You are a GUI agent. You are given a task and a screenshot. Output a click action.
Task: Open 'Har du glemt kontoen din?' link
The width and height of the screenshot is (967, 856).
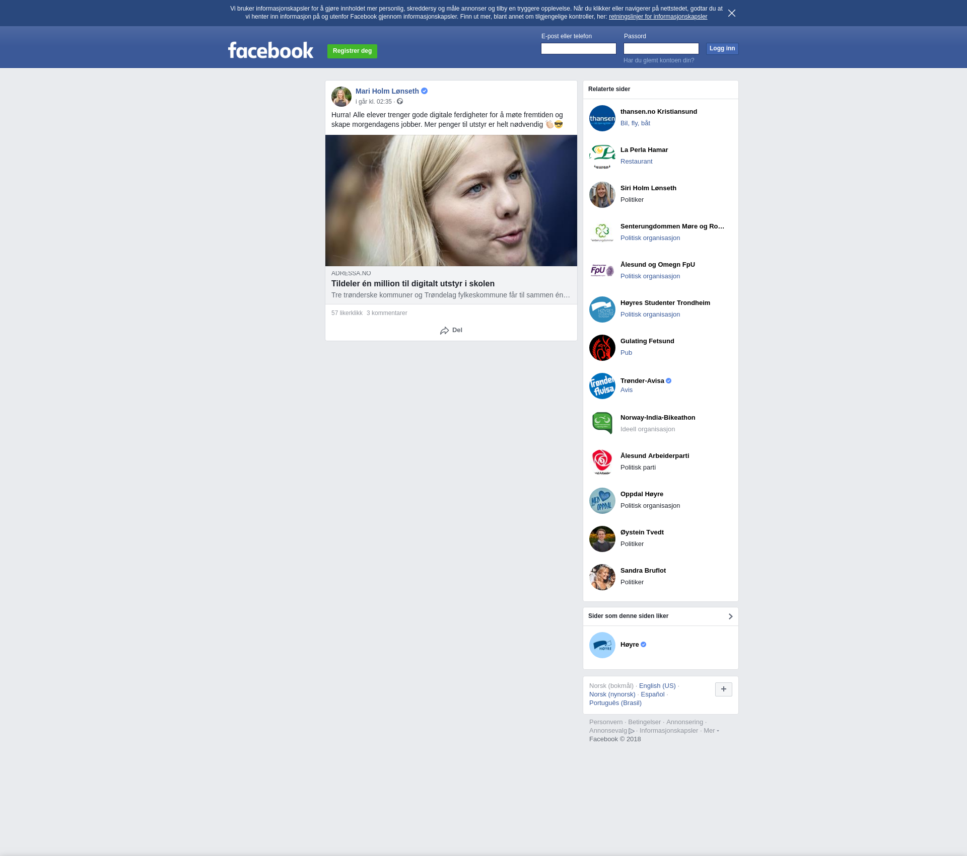(x=658, y=60)
